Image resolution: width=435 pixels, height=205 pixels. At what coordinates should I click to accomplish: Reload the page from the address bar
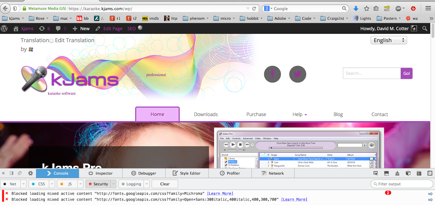click(x=254, y=8)
